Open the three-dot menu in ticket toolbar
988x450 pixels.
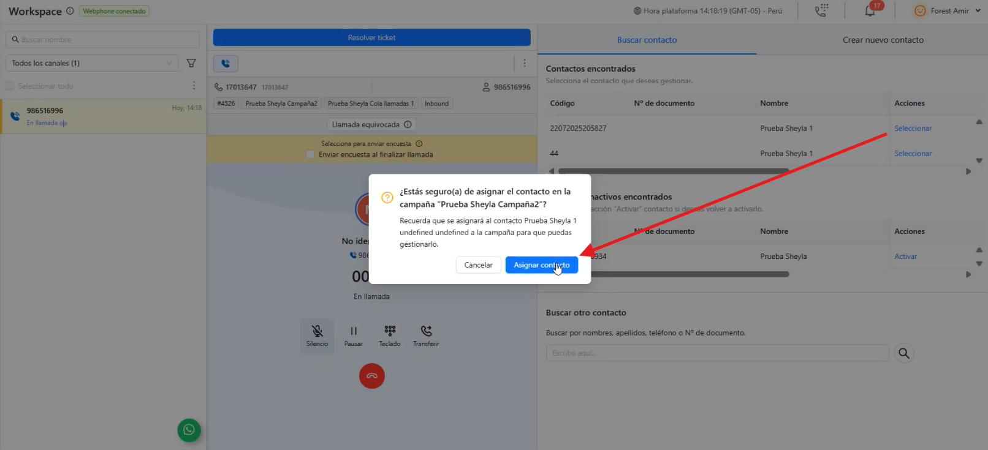(524, 63)
